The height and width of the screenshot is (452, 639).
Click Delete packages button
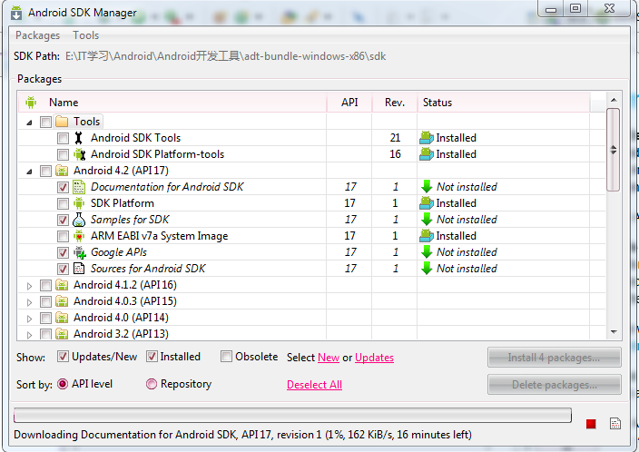555,385
